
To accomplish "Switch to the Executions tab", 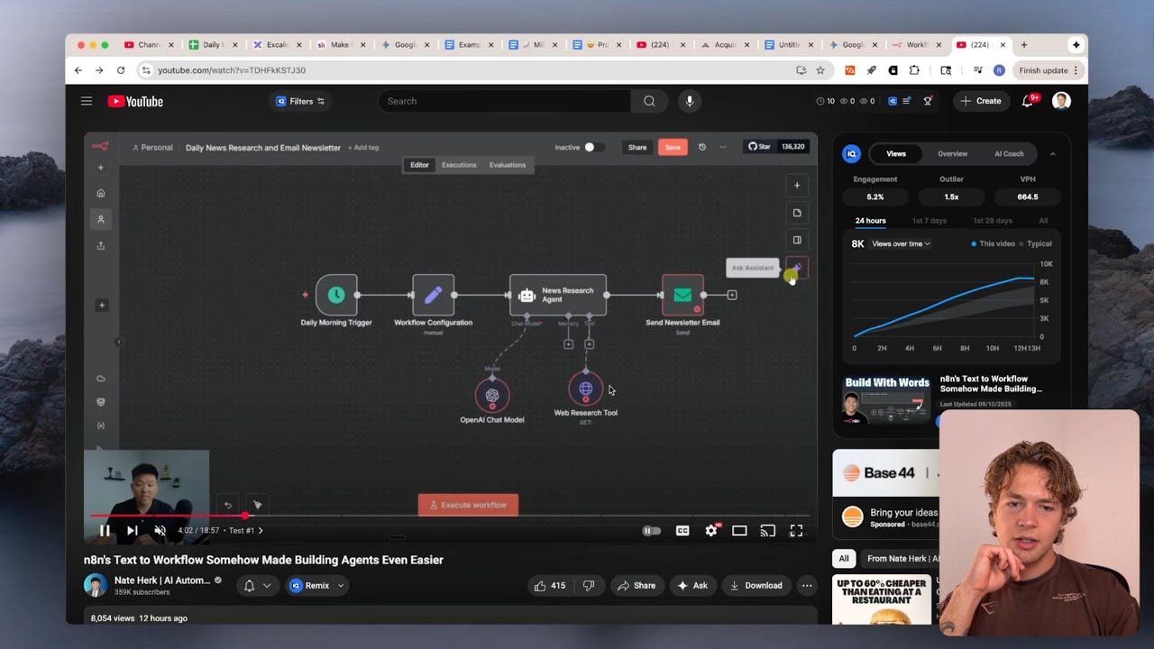I will coord(459,165).
